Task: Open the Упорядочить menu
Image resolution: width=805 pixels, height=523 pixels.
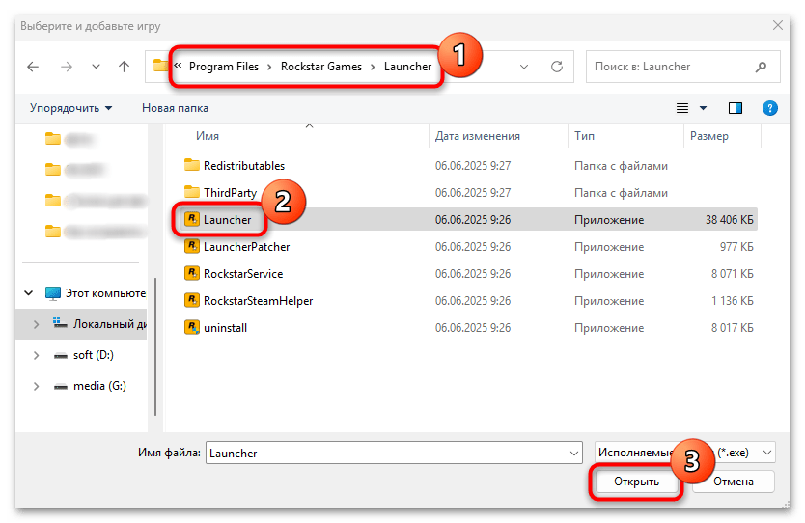Action: point(70,108)
